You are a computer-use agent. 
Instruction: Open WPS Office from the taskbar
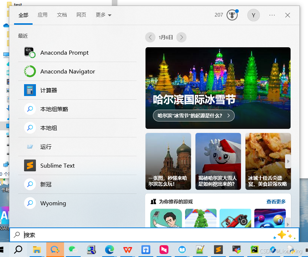pyautogui.click(x=128, y=250)
